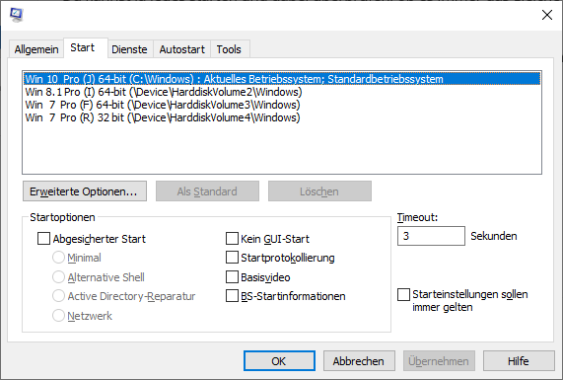Open help via the Hilfe button
The width and height of the screenshot is (563, 380).
tap(519, 361)
